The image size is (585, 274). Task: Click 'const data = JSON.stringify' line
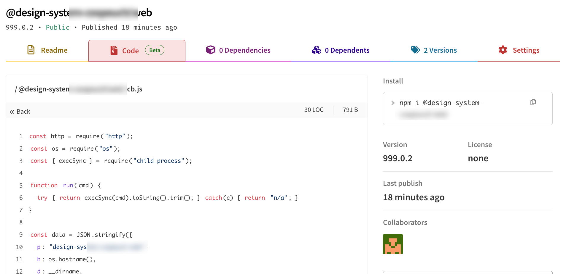(81, 235)
